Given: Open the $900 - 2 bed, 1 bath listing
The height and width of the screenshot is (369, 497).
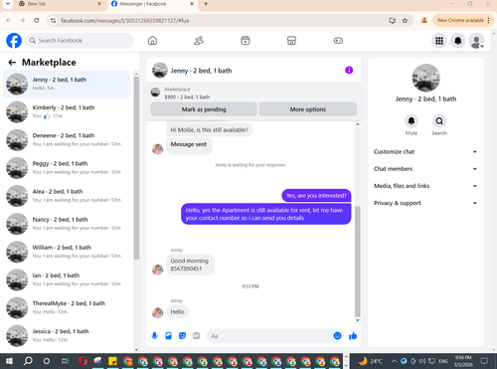Looking at the screenshot, I should point(187,96).
